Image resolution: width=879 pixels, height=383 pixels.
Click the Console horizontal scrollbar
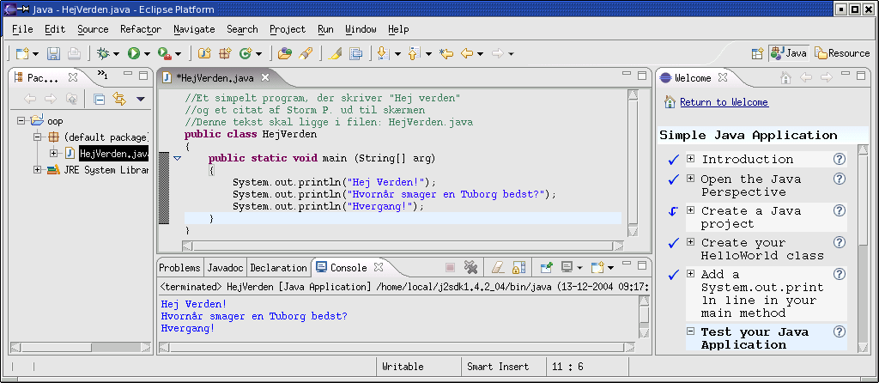coord(395,348)
